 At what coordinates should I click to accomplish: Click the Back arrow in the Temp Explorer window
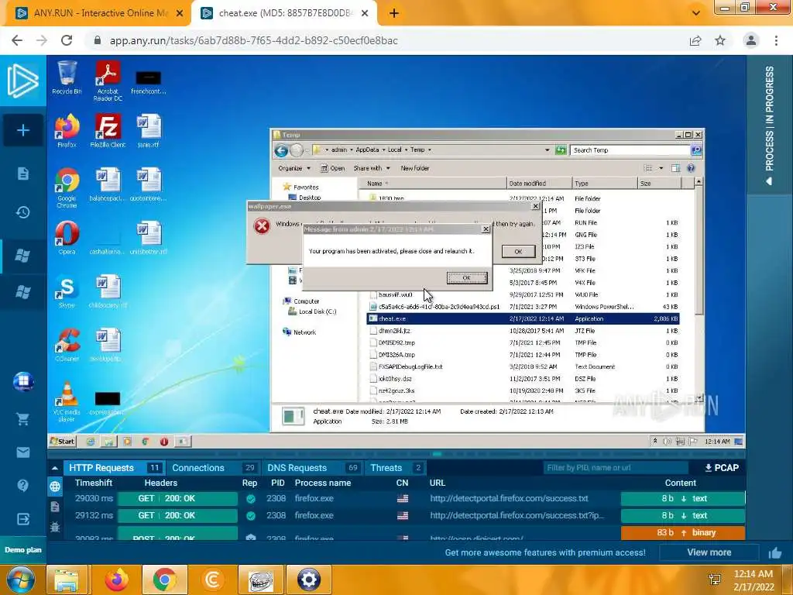[x=281, y=150]
